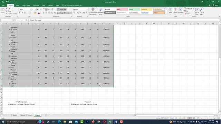Screen dimensions: 221x124
Task: Open the Format cells menu
Action: [180, 11]
